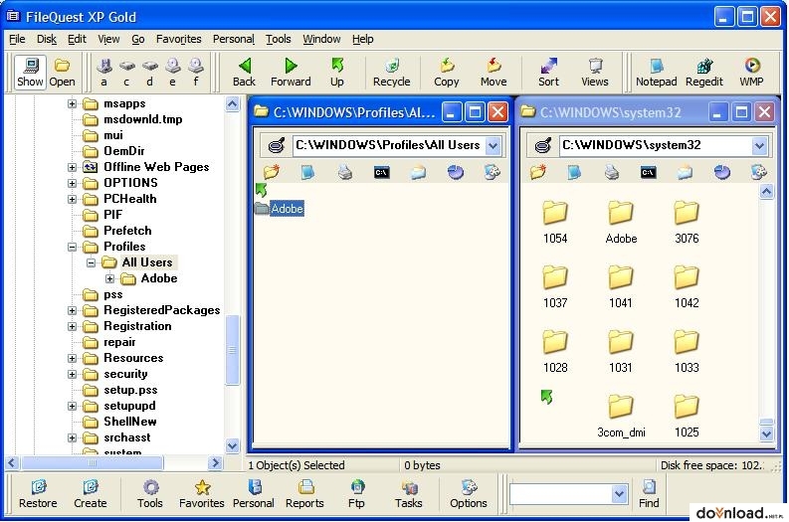Click the Show toolbar button
Screen dimensions: 789x522
click(x=30, y=73)
